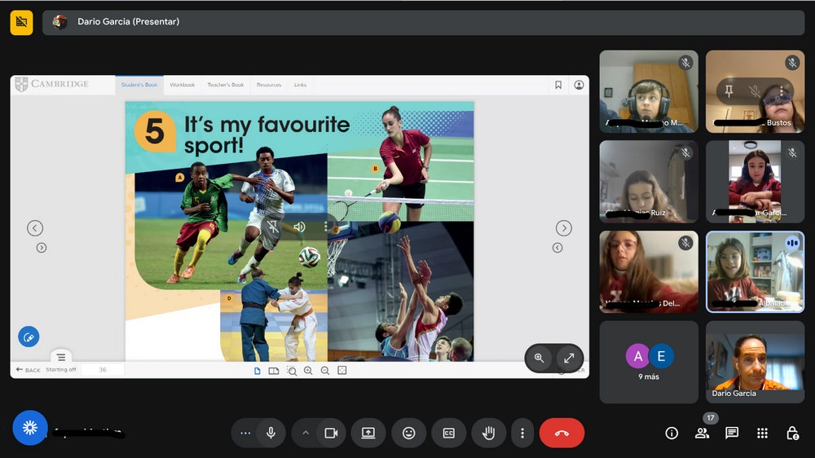This screenshot has height=458, width=815.
Task: Raise your hand in the meeting
Action: click(488, 433)
